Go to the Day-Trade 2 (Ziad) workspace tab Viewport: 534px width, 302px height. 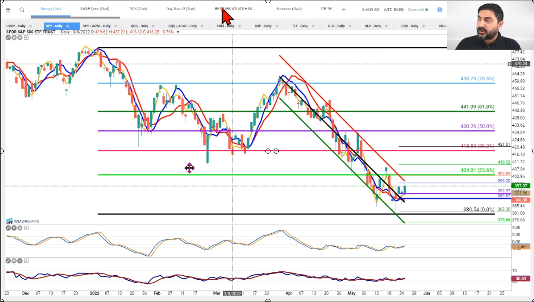pos(181,9)
